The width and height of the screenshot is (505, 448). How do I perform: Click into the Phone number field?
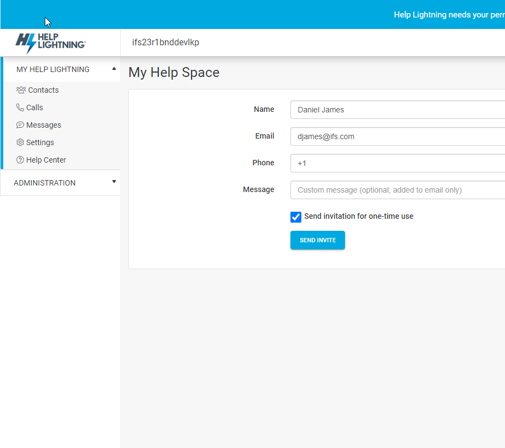click(397, 163)
